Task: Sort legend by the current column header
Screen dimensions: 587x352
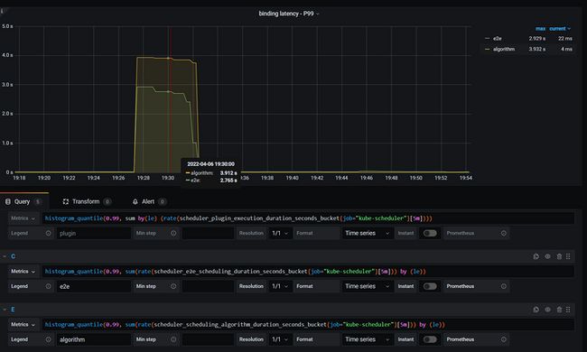Action: 560,28
